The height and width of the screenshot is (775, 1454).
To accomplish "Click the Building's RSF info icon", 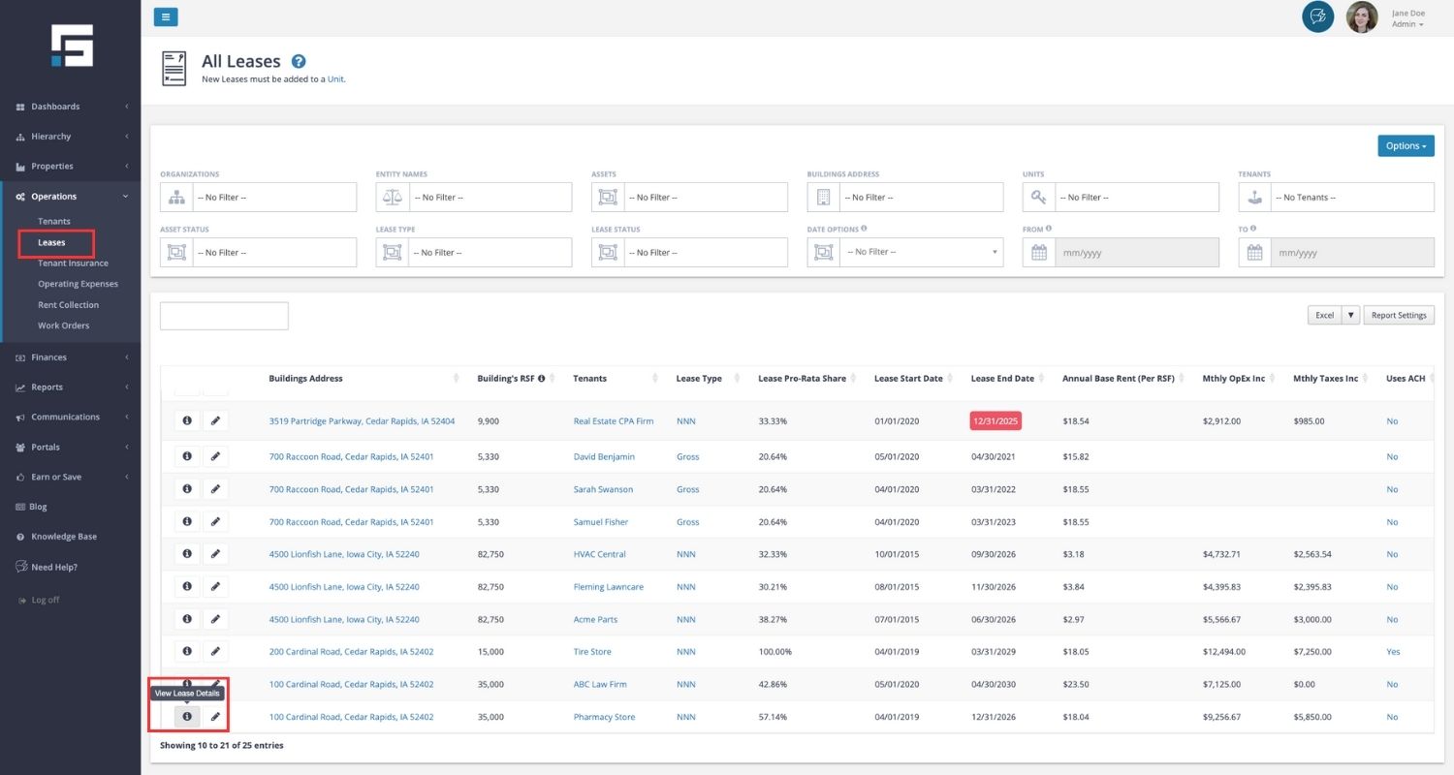I will [x=541, y=379].
